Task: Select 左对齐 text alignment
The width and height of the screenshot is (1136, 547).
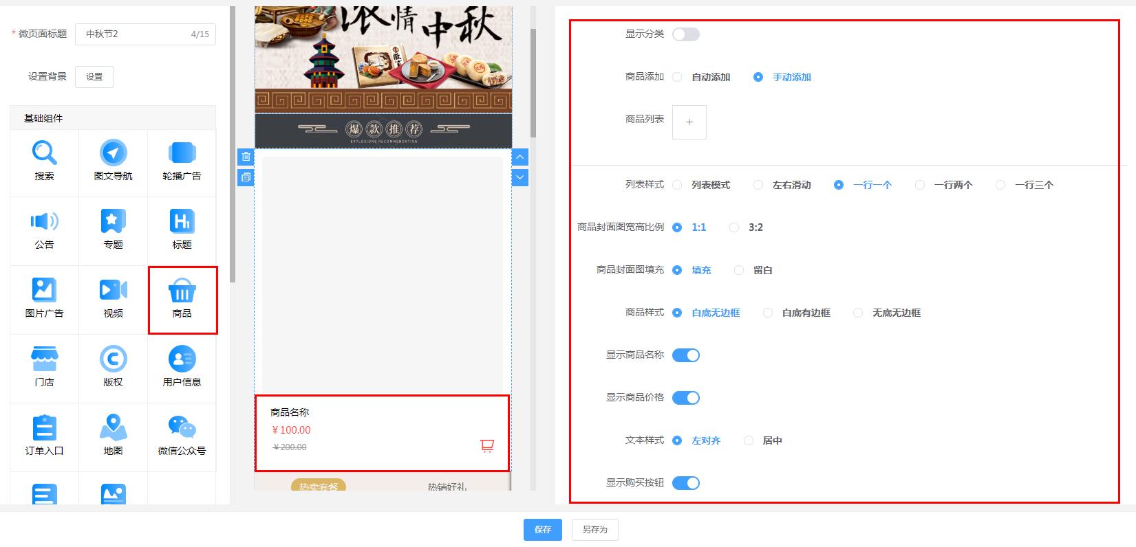Action: (697, 440)
